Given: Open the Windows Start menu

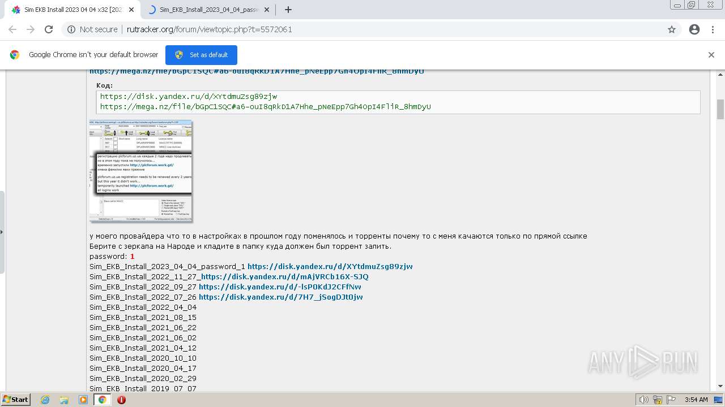Looking at the screenshot, I should click(x=15, y=399).
